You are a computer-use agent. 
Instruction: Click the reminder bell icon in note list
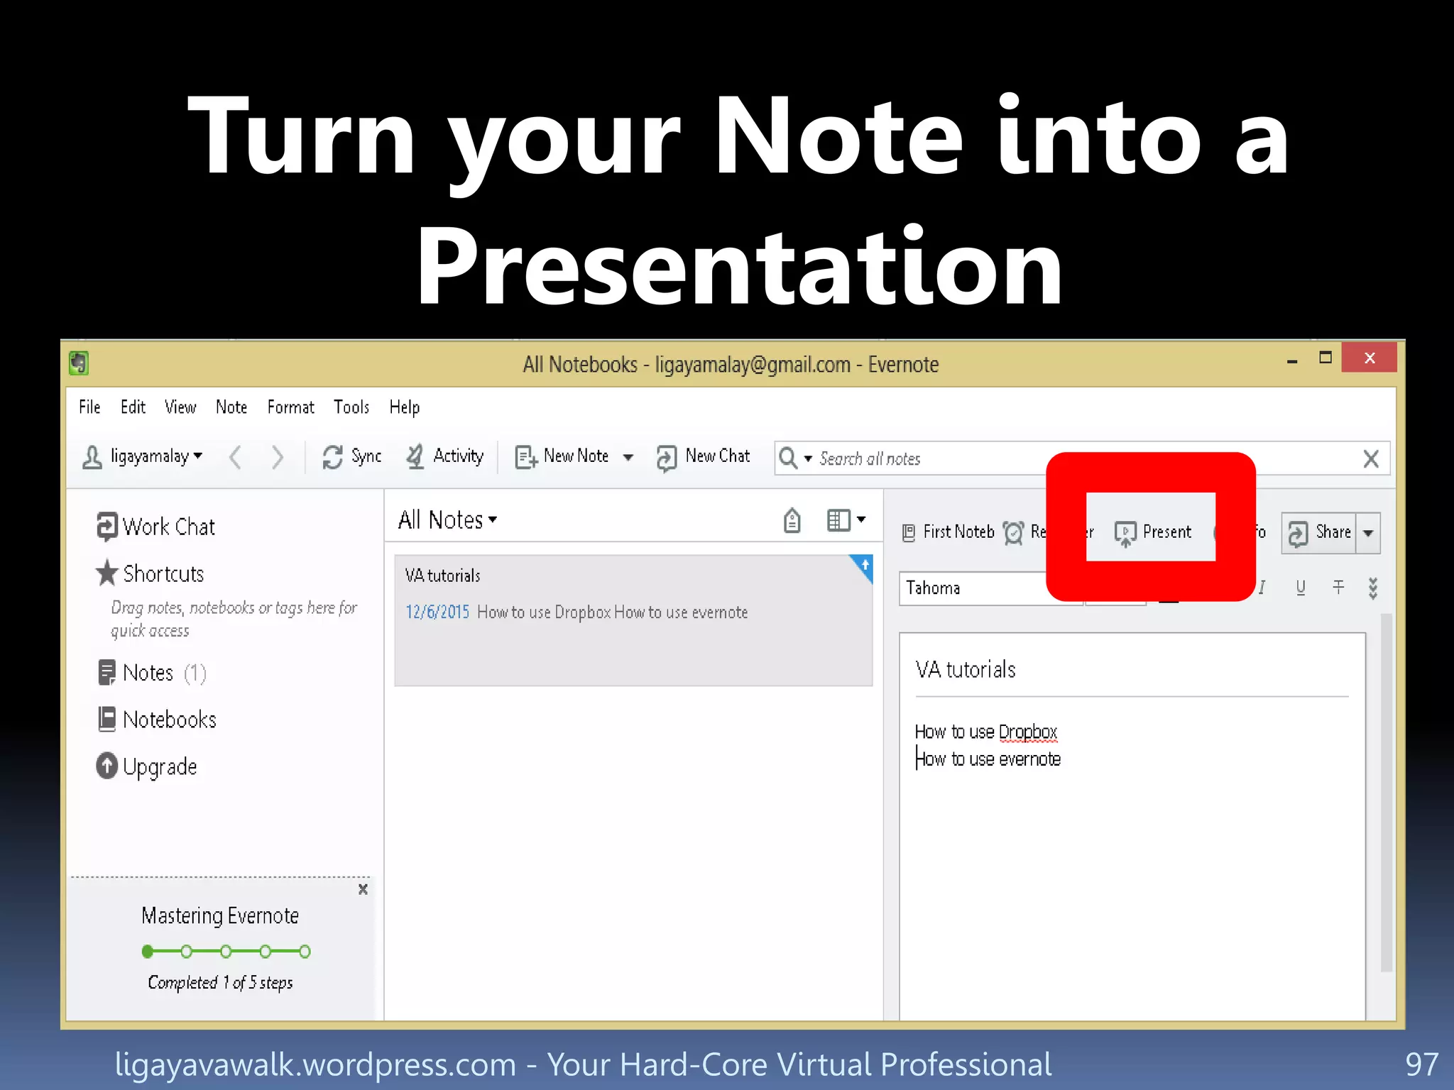click(792, 520)
